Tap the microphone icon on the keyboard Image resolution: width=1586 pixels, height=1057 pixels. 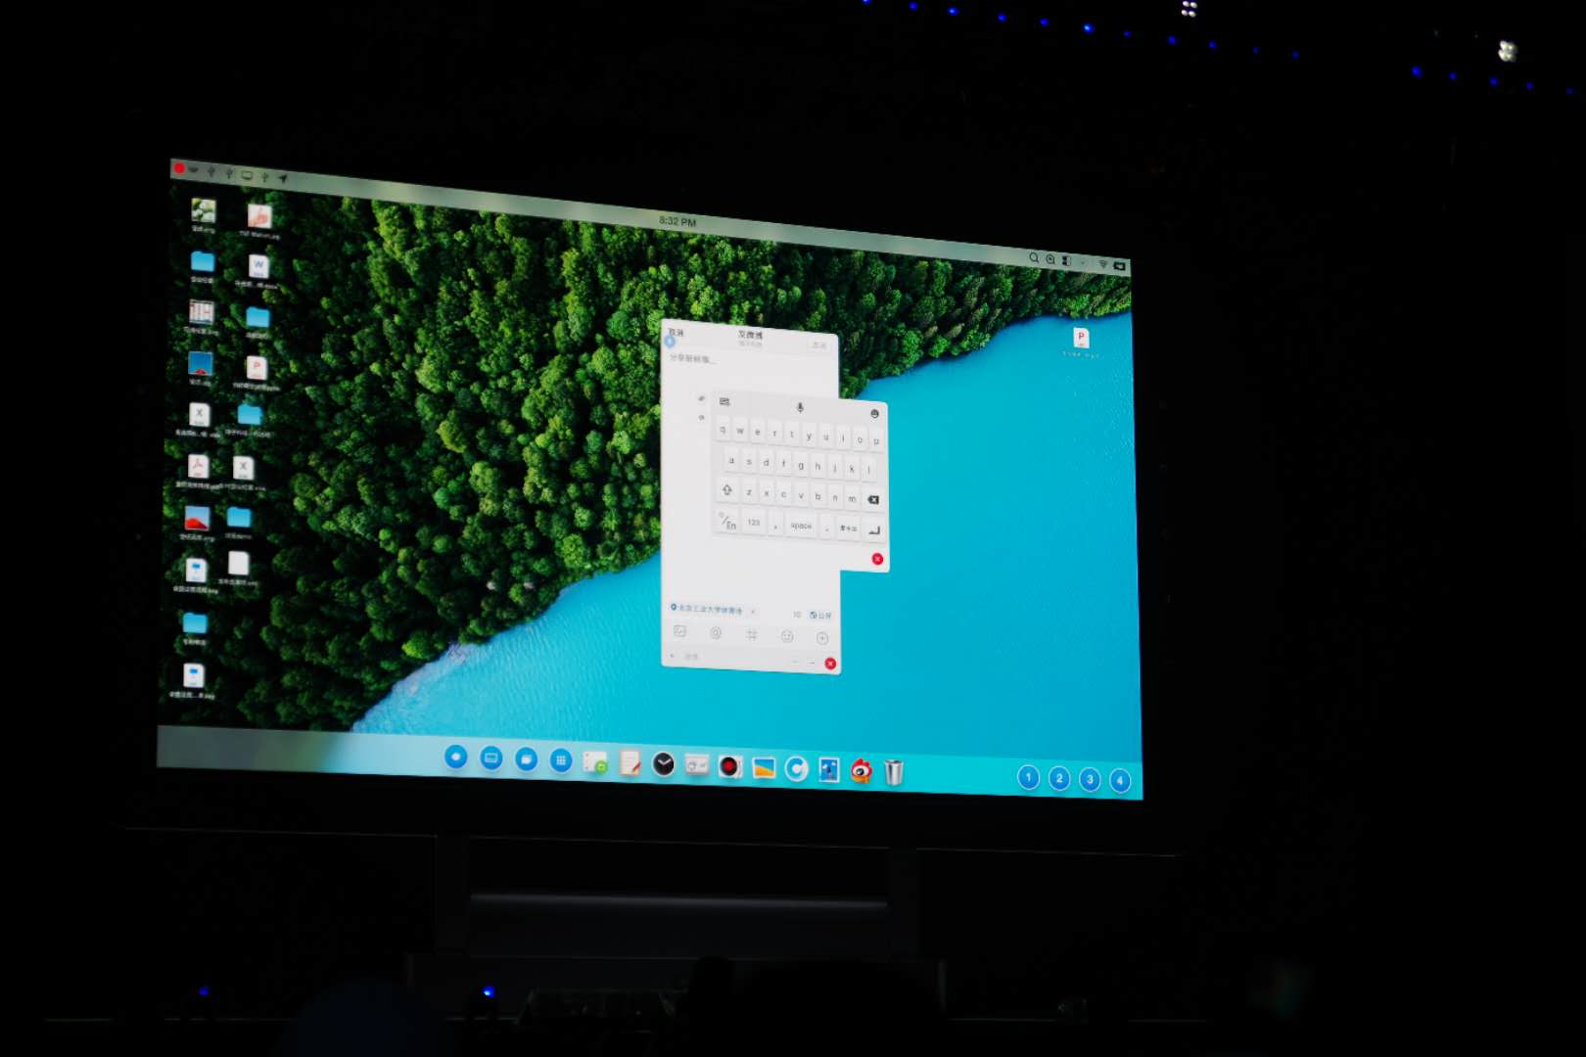(x=800, y=407)
